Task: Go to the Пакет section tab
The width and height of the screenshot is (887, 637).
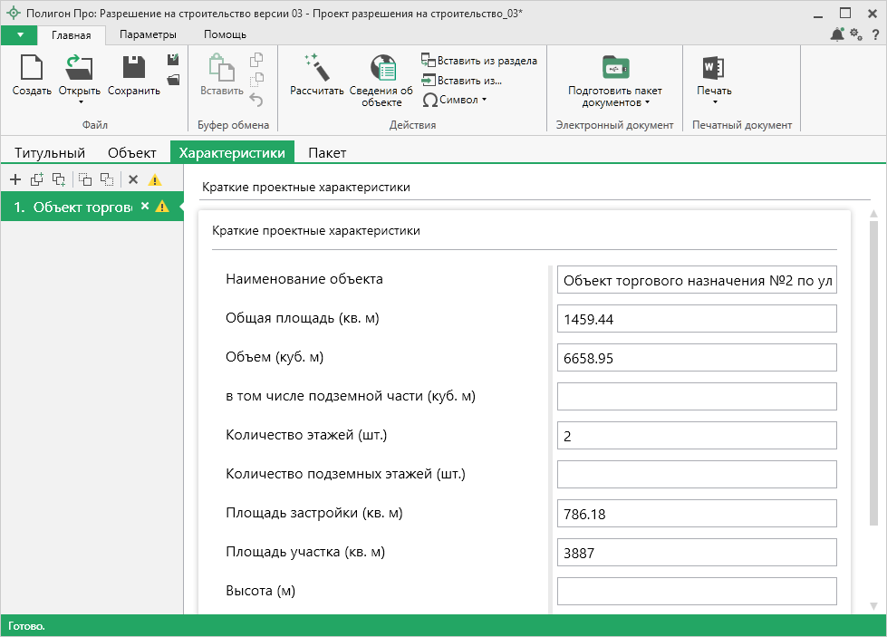Action: (x=327, y=152)
